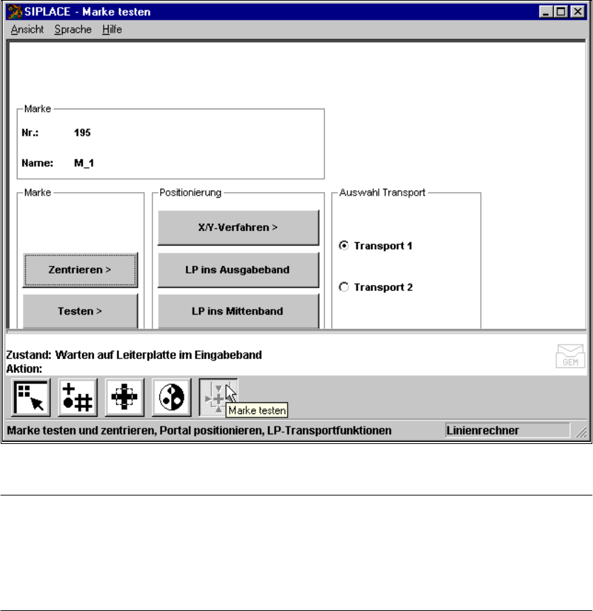The width and height of the screenshot is (593, 611).
Task: Click the black-white circle toolbar icon
Action: click(172, 397)
